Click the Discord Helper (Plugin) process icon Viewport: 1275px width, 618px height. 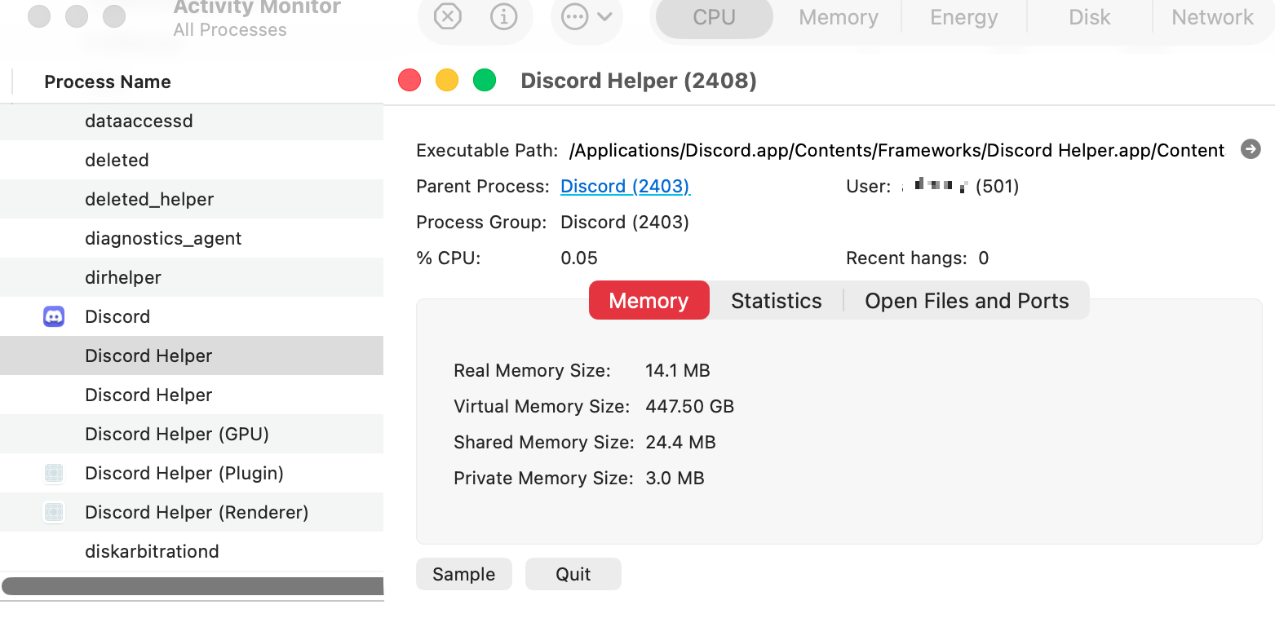click(x=53, y=473)
